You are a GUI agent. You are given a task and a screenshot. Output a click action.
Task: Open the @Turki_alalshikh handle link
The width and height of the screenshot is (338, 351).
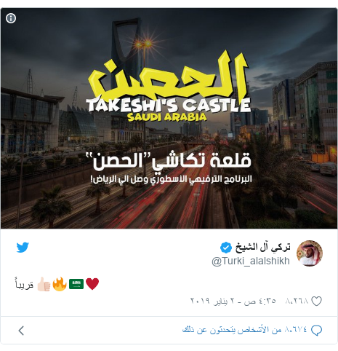[251, 261]
